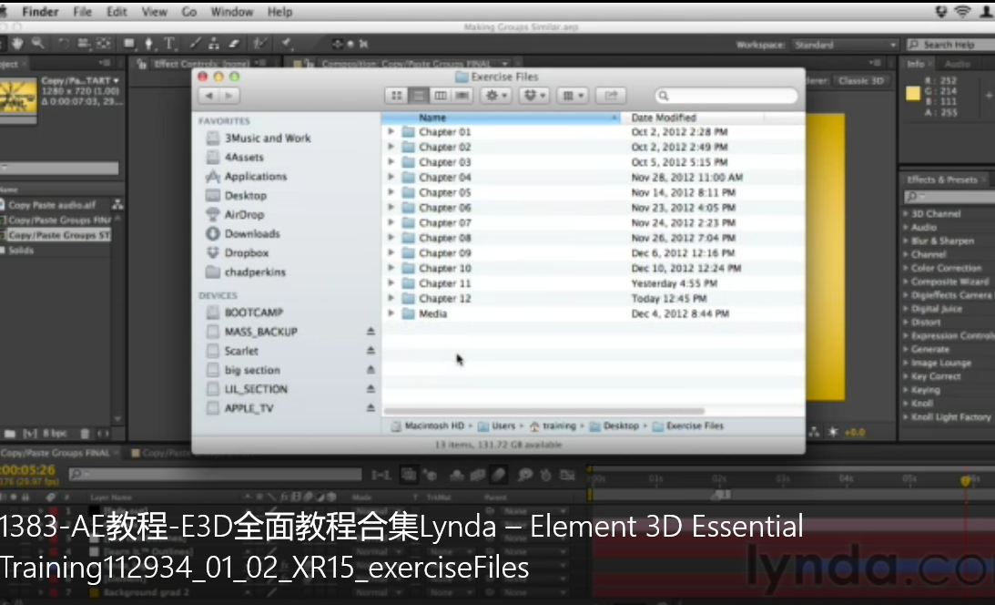Click Macintosh HD in the path bar

point(428,426)
